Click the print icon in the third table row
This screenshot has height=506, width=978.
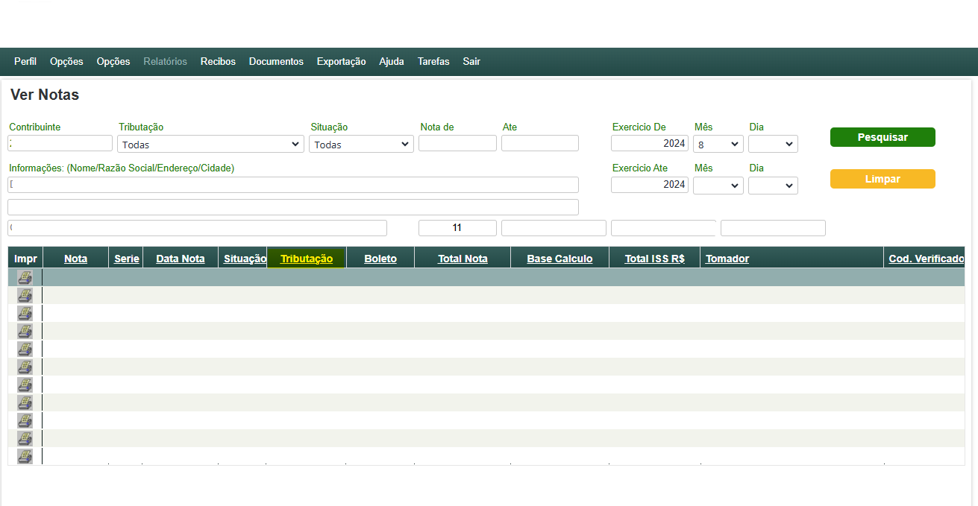pyautogui.click(x=25, y=313)
